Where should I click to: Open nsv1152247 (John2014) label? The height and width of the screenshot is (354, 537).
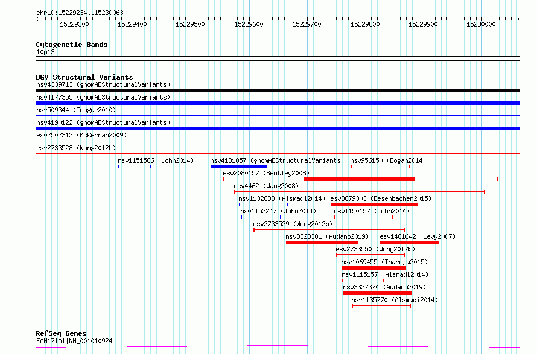(278, 211)
